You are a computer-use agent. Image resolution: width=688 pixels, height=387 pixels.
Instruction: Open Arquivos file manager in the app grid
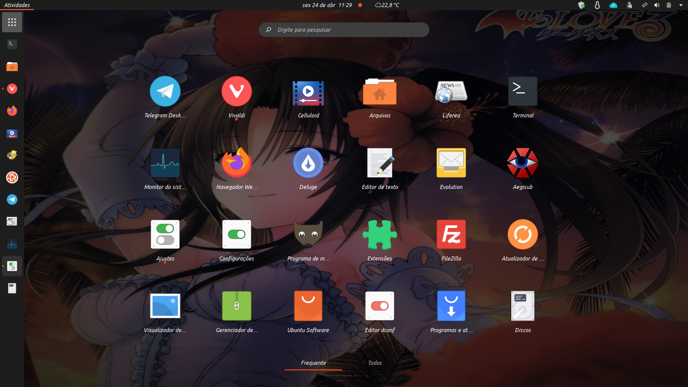click(x=380, y=92)
